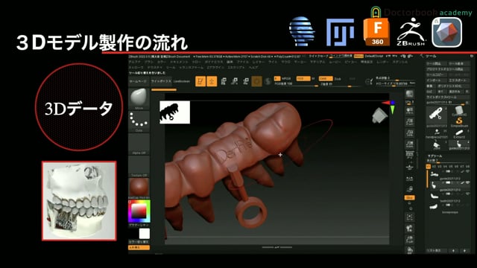Screen dimensions: 477x268
Task: Open the ブラシ menu
Action: pos(149,62)
